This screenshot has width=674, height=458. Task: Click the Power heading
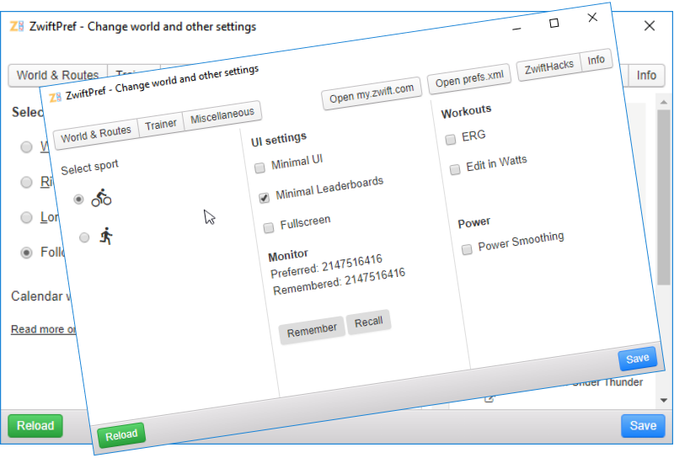pyautogui.click(x=473, y=223)
